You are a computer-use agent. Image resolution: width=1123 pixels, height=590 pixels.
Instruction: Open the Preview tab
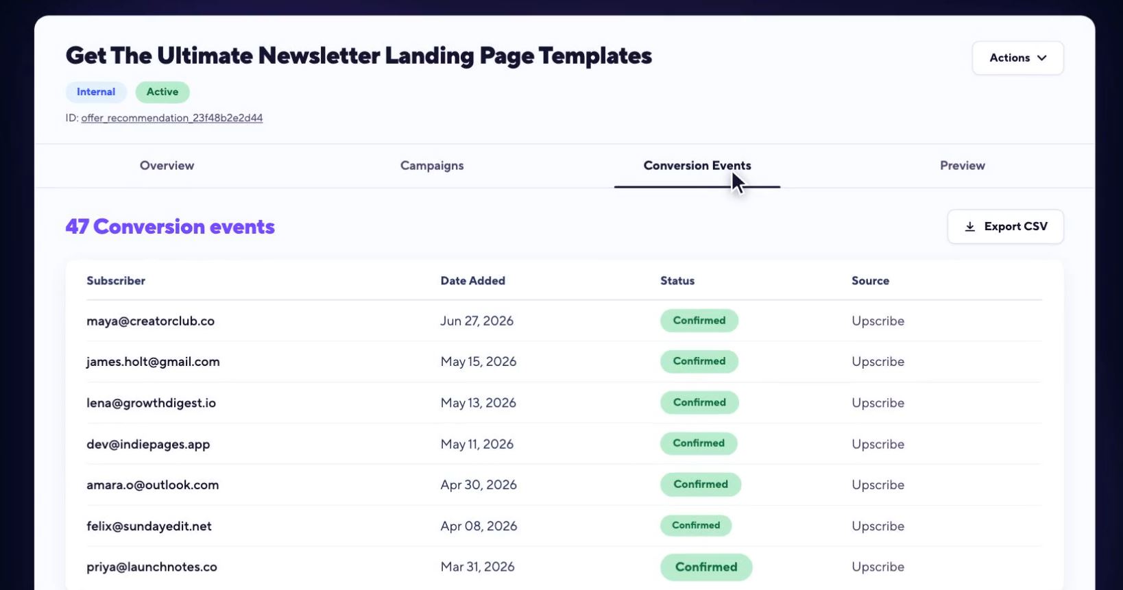pos(963,166)
